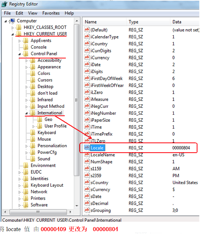
Task: Click the HKEY_CLASSES_ROOT folder icon
Action: (x=19, y=27)
